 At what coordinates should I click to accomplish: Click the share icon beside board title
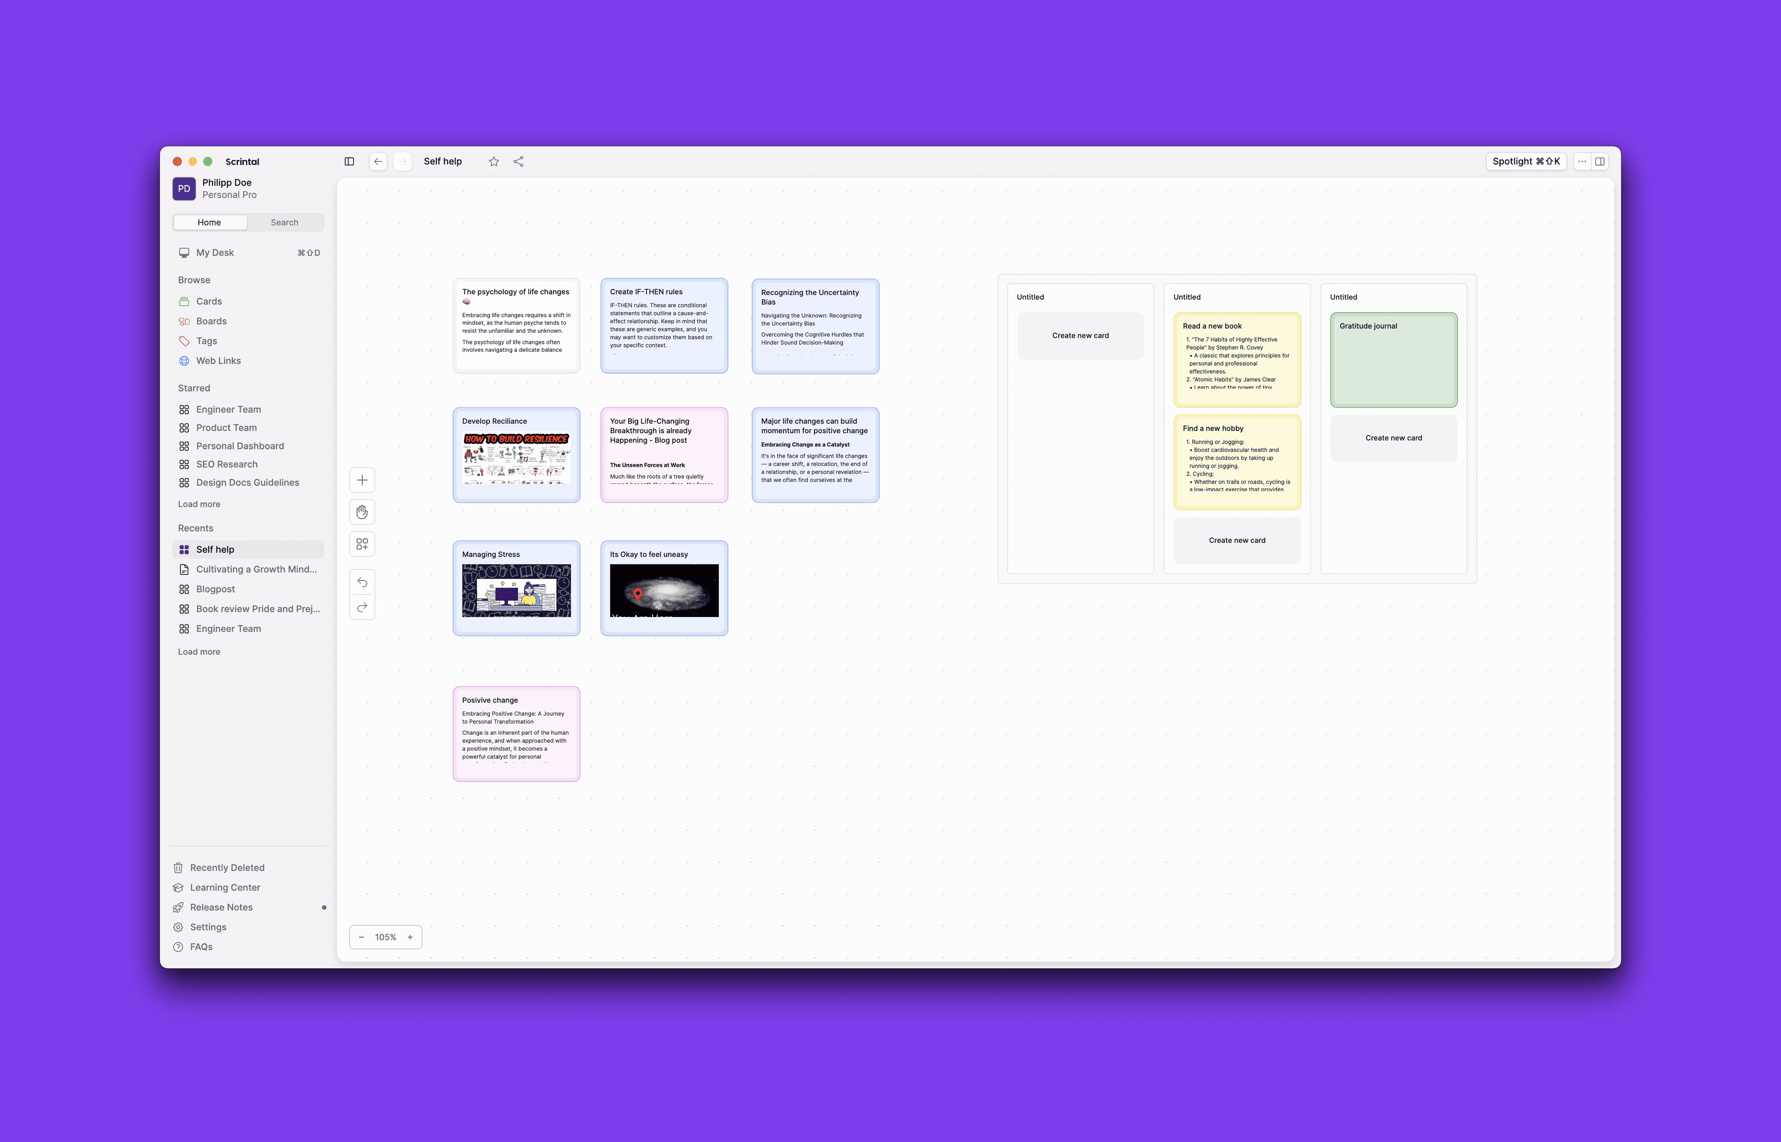pyautogui.click(x=518, y=162)
